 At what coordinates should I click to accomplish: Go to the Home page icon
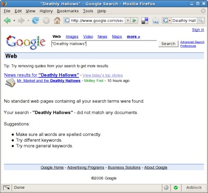click(x=57, y=21)
